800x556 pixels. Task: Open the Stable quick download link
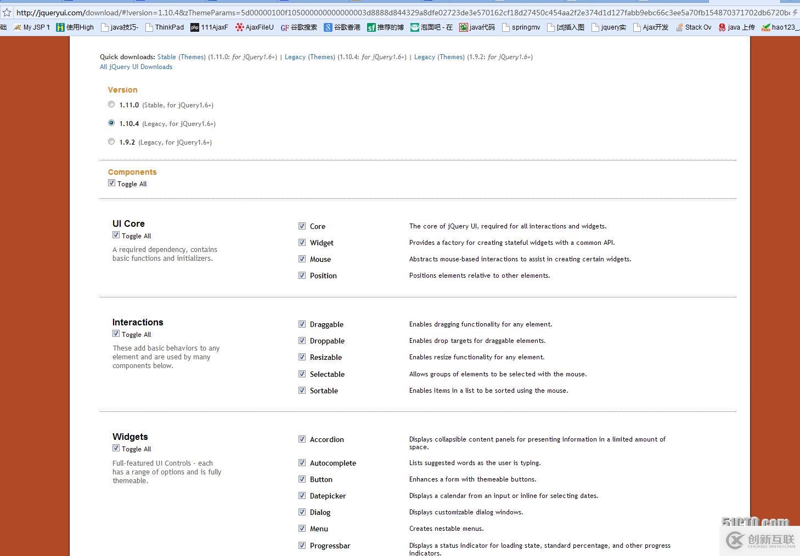point(167,57)
